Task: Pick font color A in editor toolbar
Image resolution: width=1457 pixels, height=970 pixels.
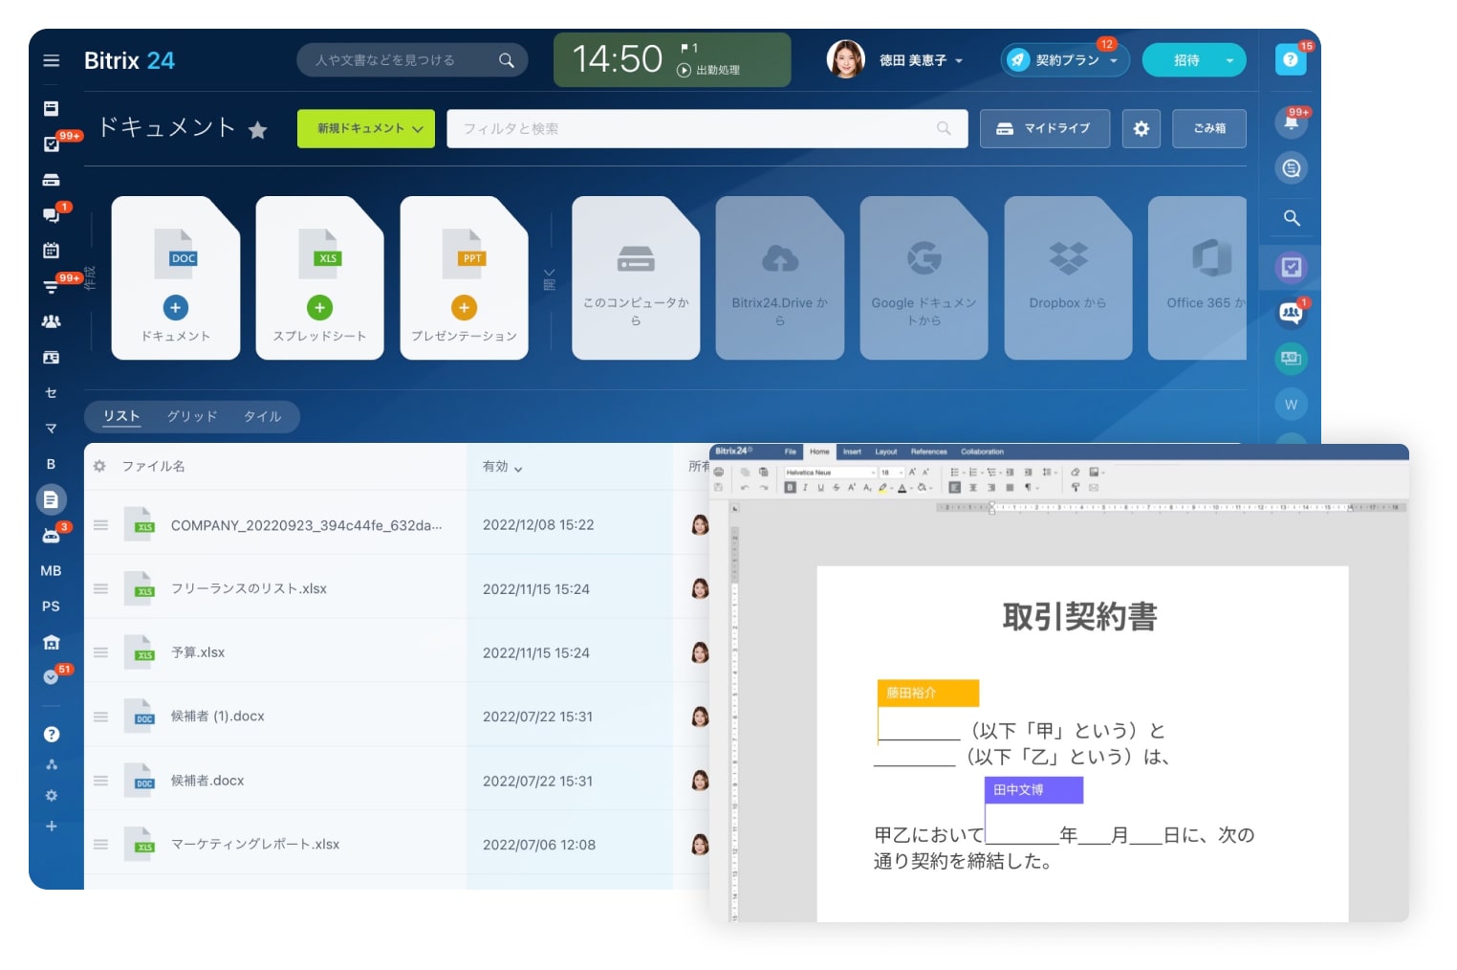Action: [902, 488]
